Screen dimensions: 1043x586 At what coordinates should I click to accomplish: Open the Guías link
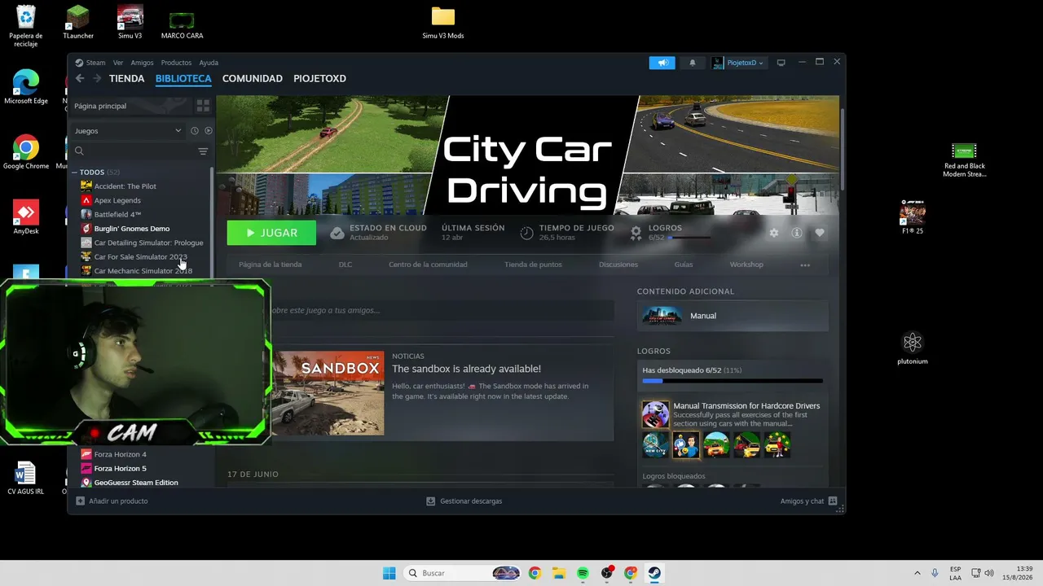coord(684,265)
